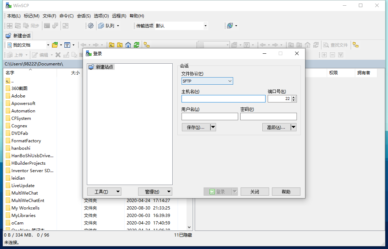Click the 关闭 button
The image size is (388, 249).
(255, 192)
